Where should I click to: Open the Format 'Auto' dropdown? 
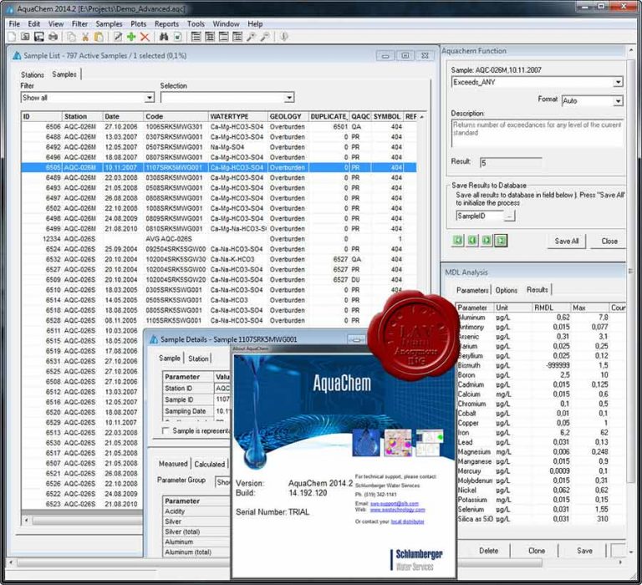[x=618, y=101]
